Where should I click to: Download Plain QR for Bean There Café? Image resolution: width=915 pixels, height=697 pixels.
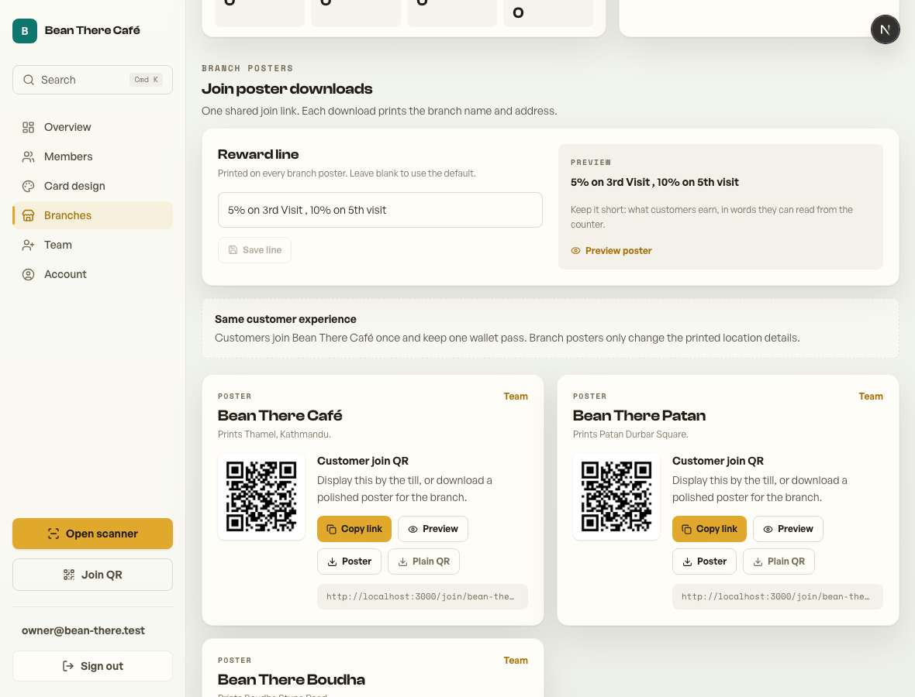click(x=423, y=561)
